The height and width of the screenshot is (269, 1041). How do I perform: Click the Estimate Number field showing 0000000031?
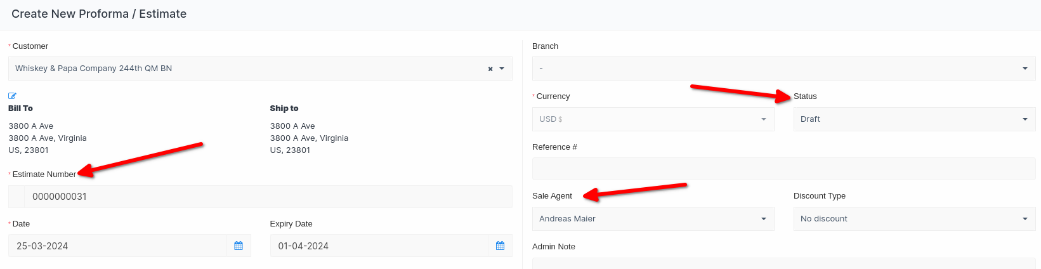(x=266, y=197)
